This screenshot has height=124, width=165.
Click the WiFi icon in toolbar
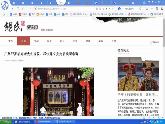(152, 9)
